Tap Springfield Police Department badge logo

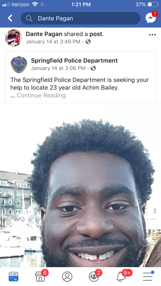coord(19,64)
